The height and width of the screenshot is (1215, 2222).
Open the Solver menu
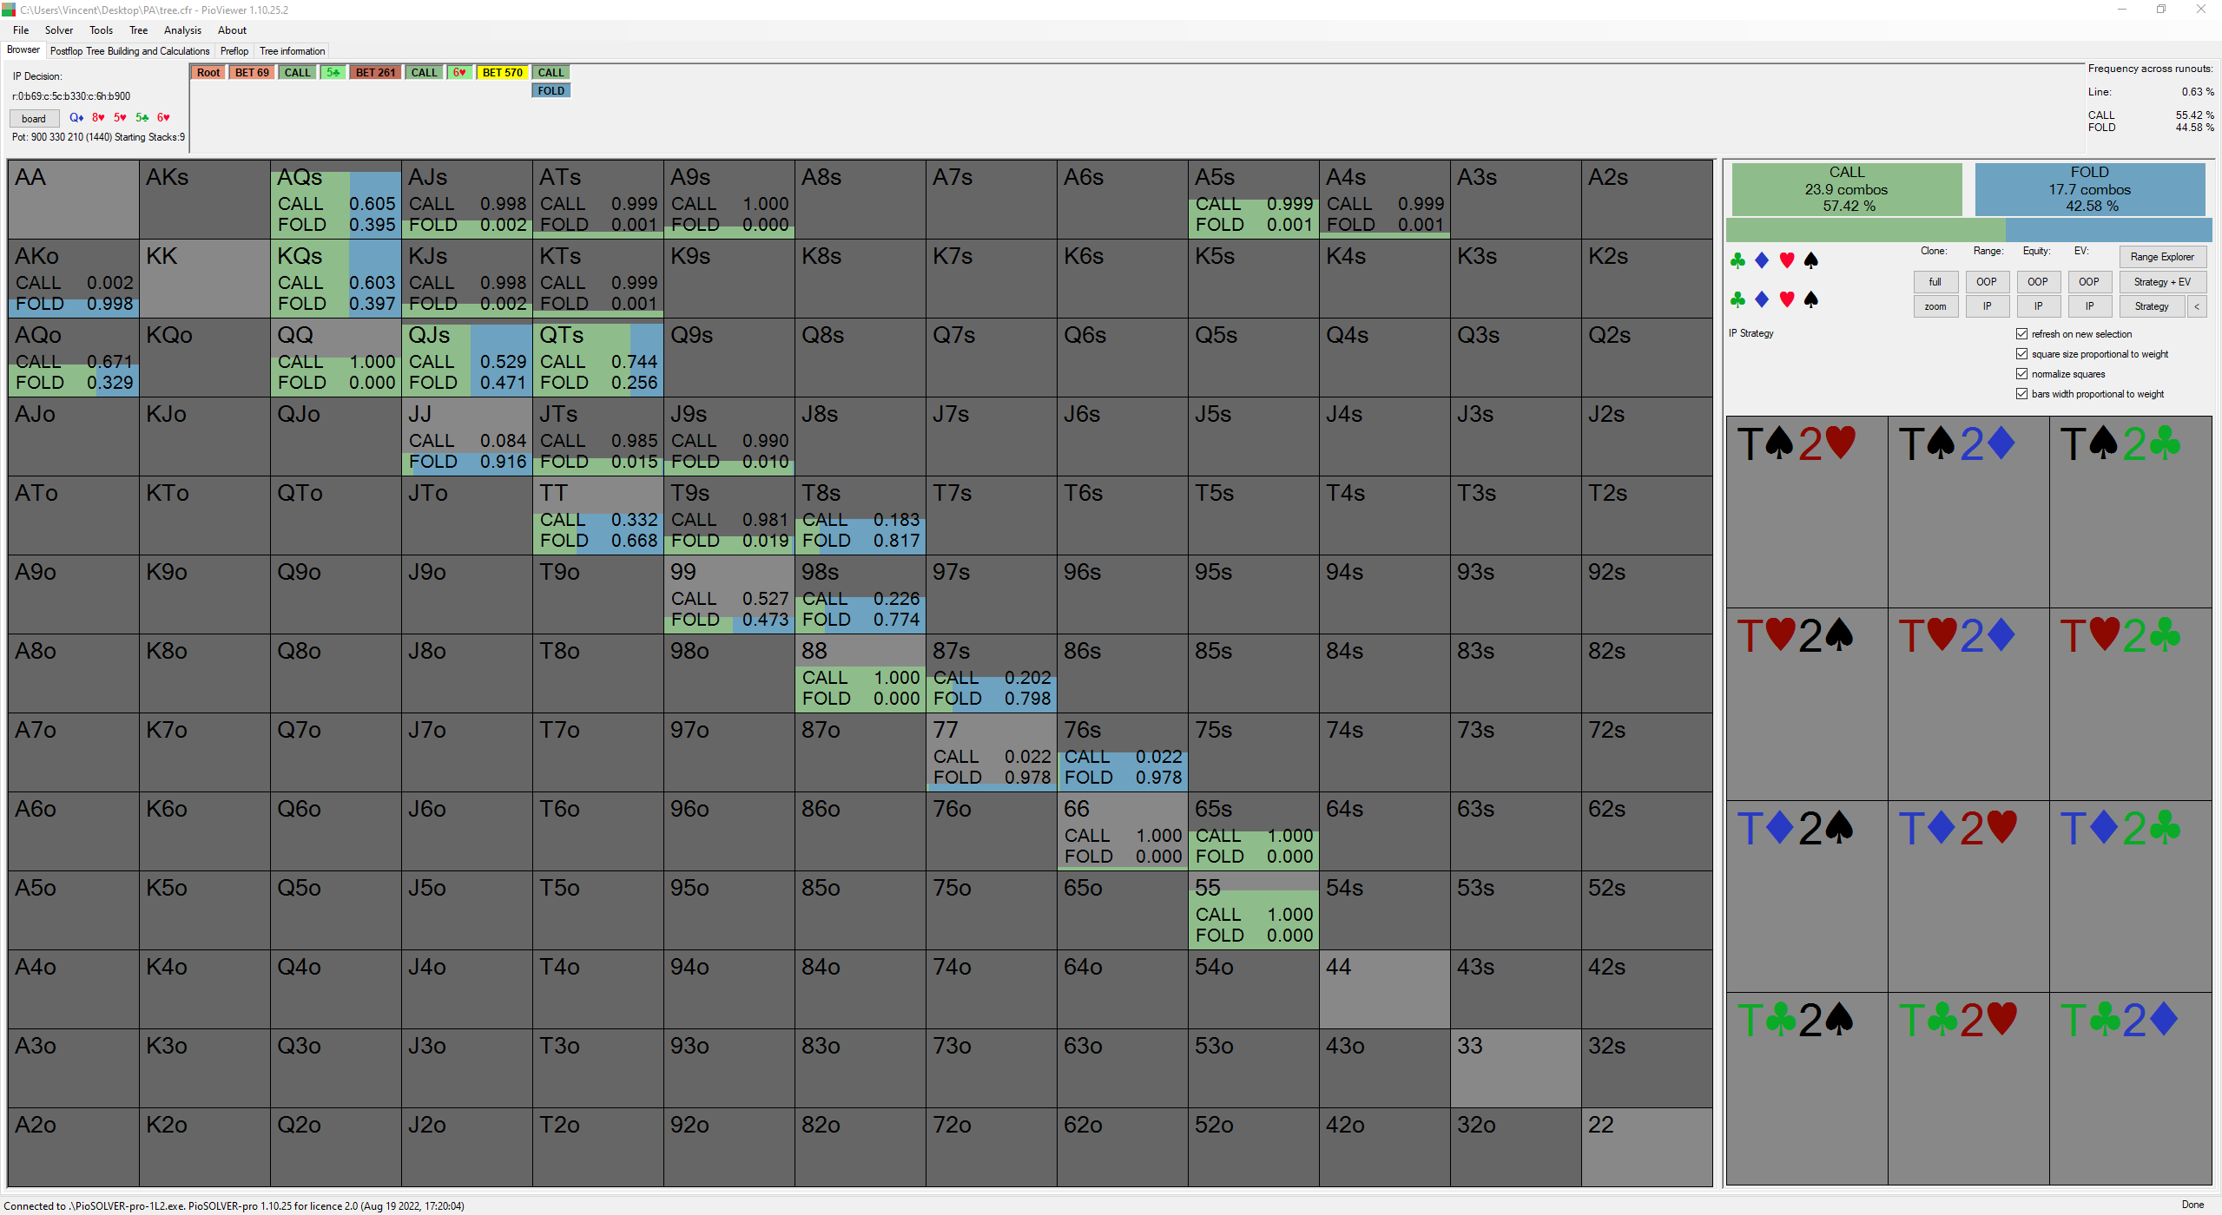point(59,30)
